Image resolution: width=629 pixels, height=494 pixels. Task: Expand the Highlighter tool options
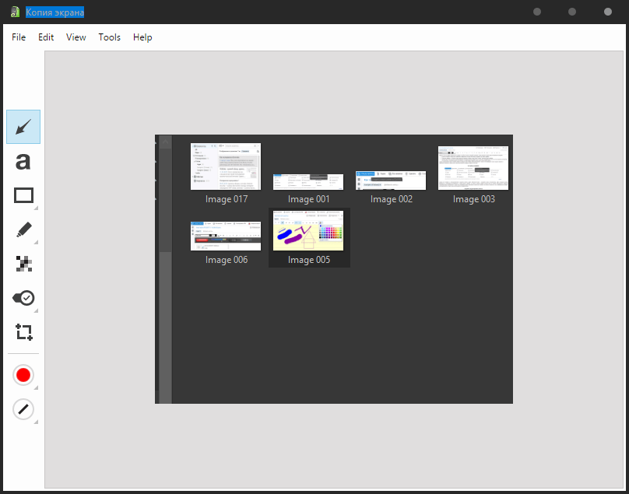click(x=36, y=242)
